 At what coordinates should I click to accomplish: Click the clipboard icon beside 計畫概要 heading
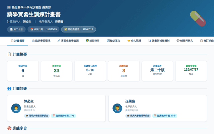point(9,54)
